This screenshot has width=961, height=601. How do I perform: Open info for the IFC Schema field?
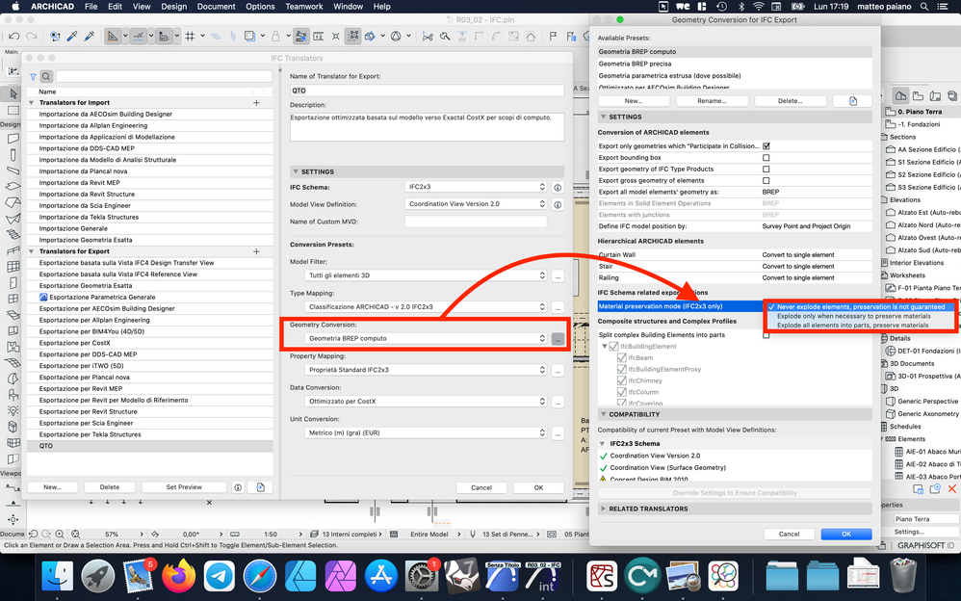(x=558, y=187)
